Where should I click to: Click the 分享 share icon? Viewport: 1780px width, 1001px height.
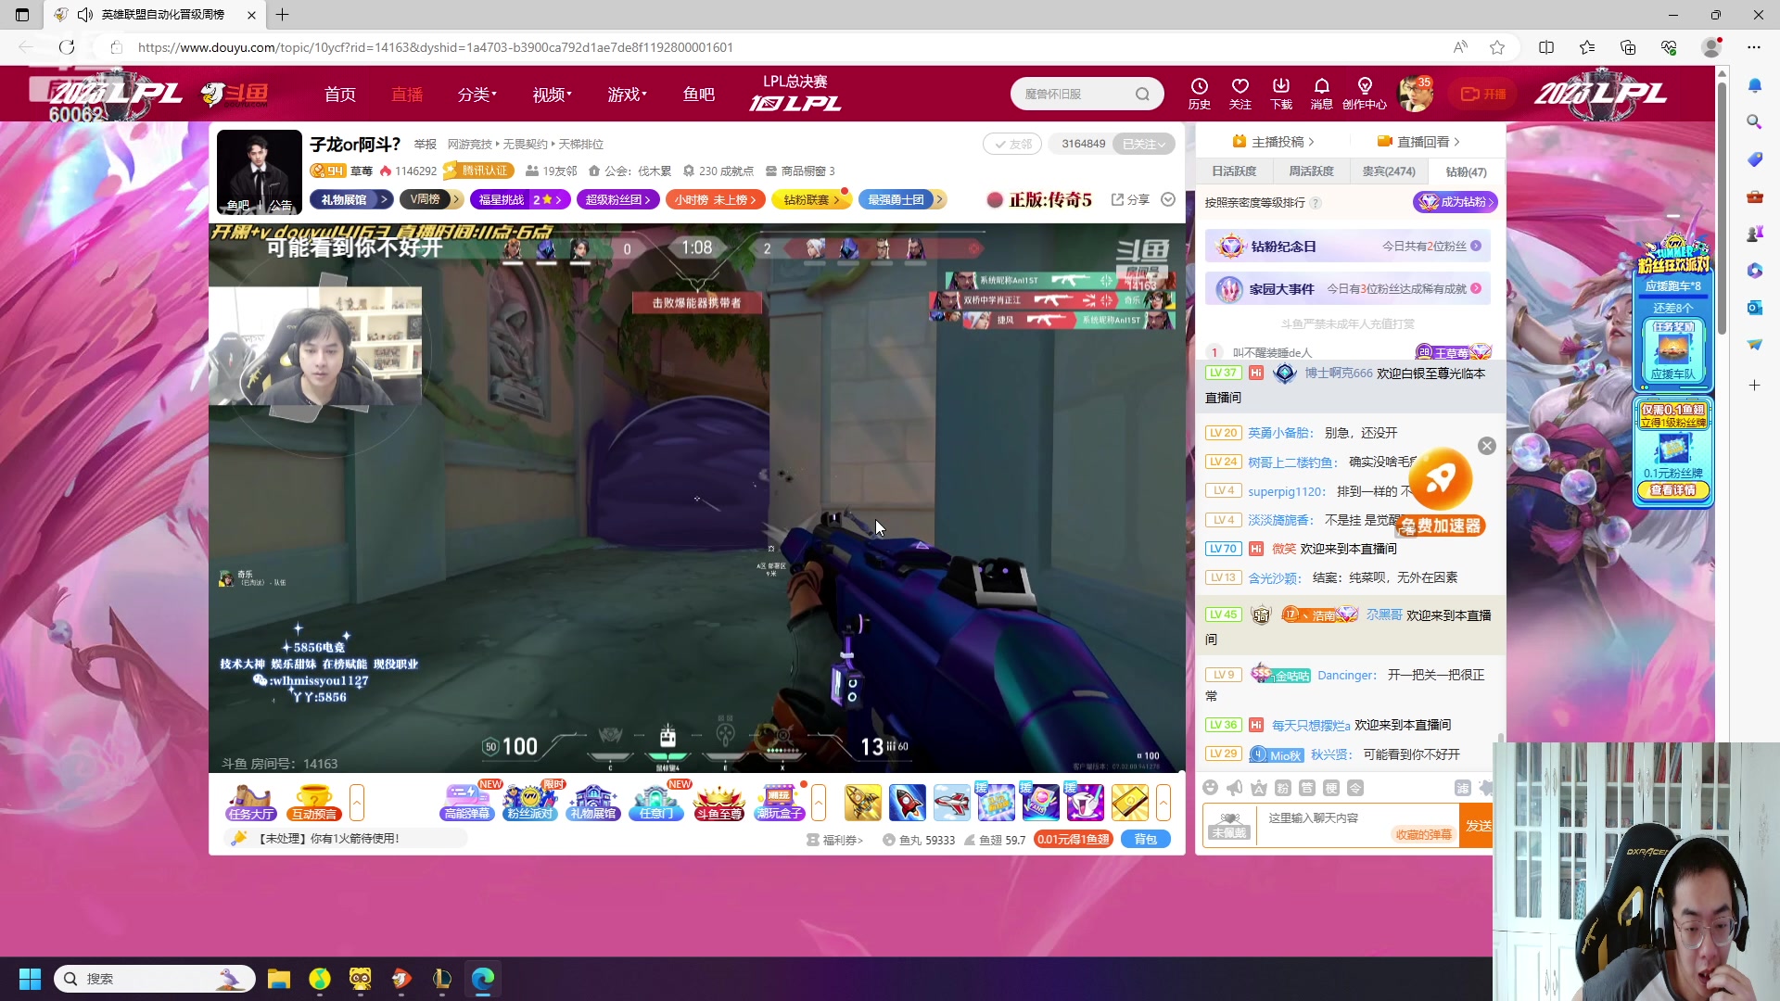click(x=1130, y=199)
